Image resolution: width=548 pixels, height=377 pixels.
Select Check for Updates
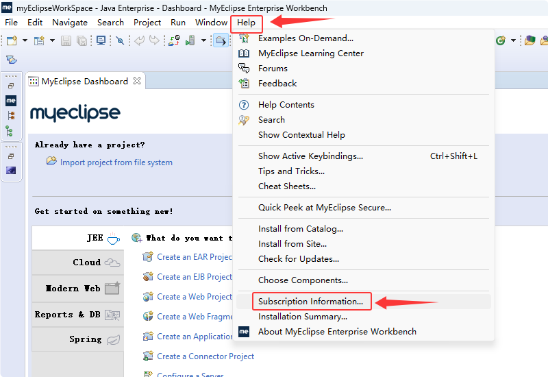pos(364,259)
